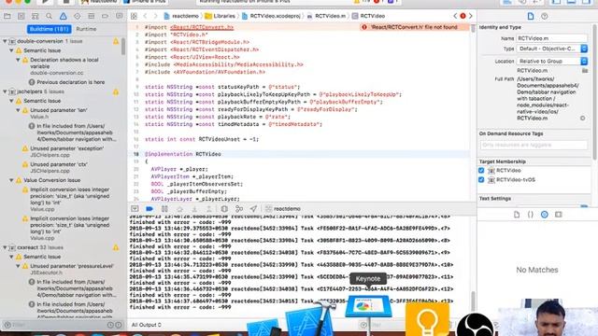
Task: Open the Google Keep lightbulb Dock icon
Action: tap(427, 319)
